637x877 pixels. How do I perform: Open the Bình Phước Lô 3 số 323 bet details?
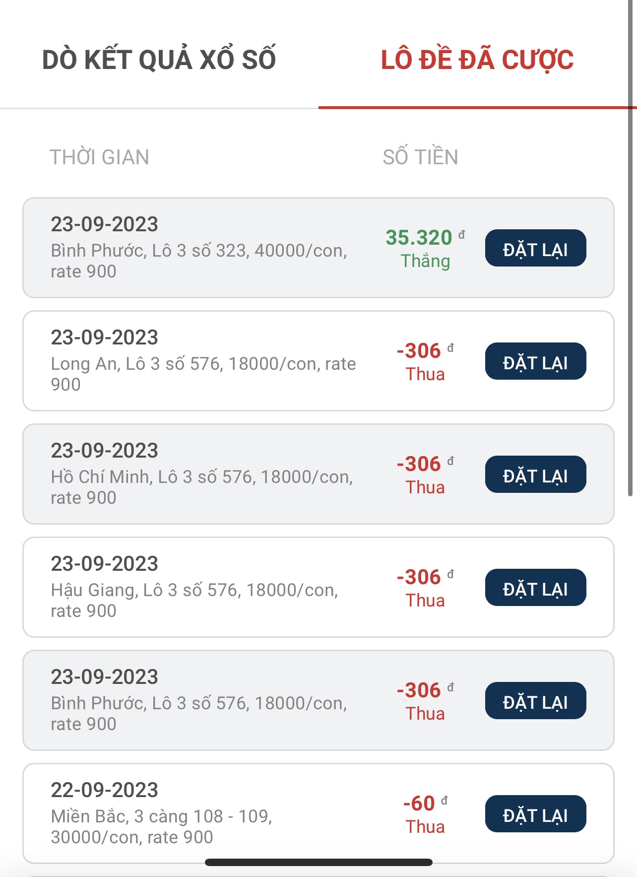(198, 250)
